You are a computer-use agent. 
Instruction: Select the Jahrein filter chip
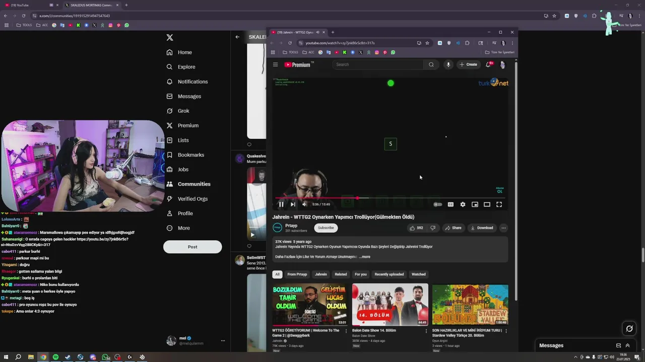coord(321,275)
